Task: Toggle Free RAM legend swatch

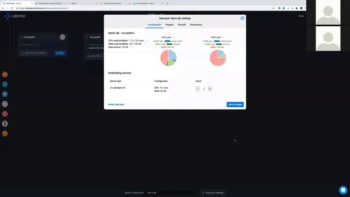Action: click(x=213, y=47)
